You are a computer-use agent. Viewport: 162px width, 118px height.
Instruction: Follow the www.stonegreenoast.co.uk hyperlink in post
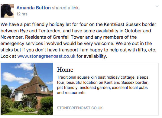(x=47, y=56)
